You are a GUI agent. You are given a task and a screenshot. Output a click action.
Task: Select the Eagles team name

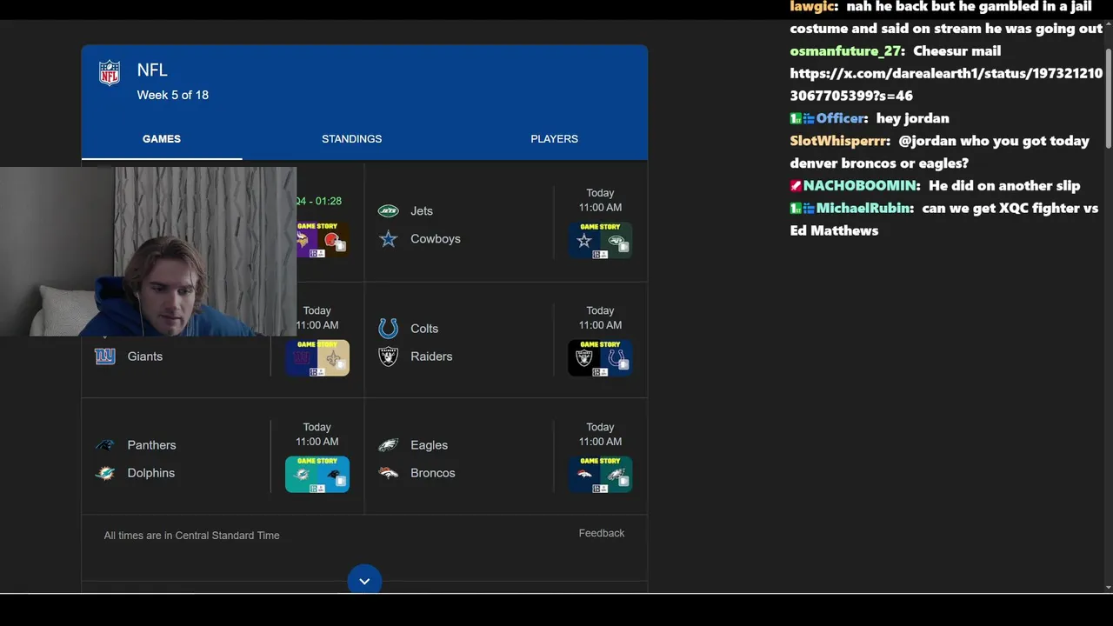coord(429,444)
